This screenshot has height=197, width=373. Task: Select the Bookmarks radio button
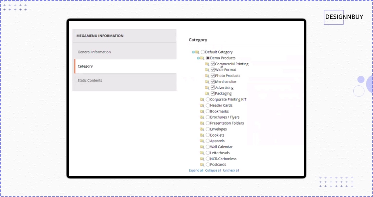[208, 111]
